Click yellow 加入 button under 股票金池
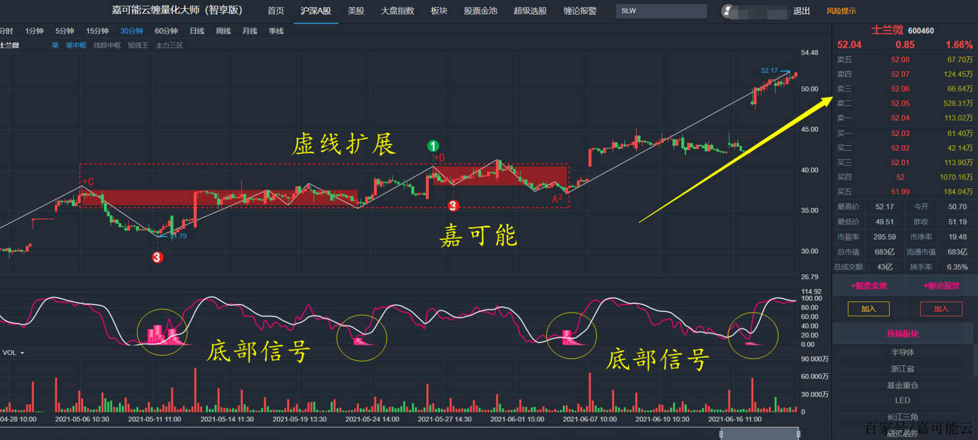The height and width of the screenshot is (440, 978). point(868,309)
